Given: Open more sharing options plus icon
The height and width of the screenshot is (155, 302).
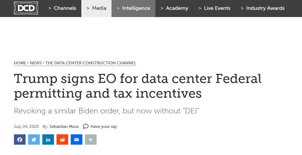Looking at the screenshot, I should coord(91,139).
